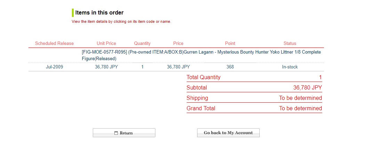The image size is (365, 141).
Task: Click the Shipping 'To be determined' value
Action: [300, 98]
